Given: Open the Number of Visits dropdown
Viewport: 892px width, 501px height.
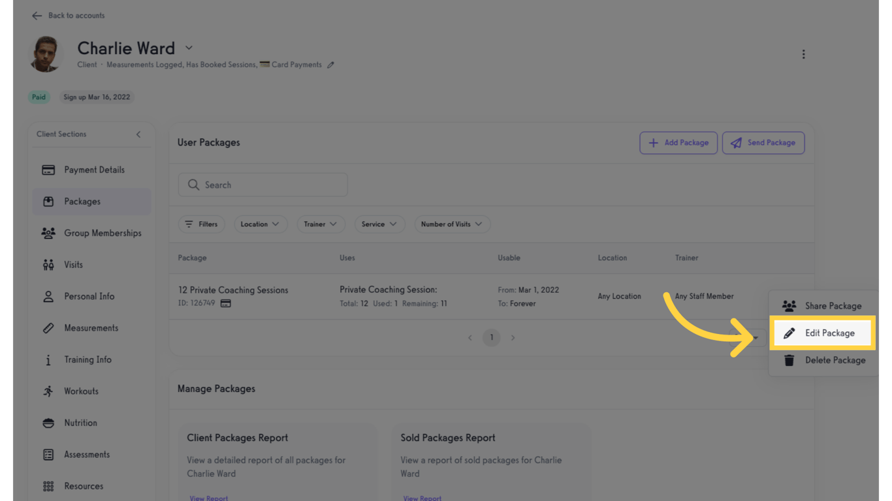Looking at the screenshot, I should (x=453, y=224).
